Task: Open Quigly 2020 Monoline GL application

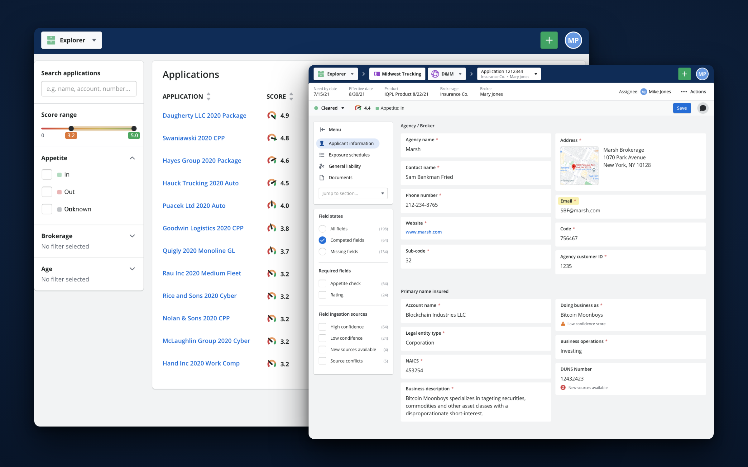Action: (199, 251)
